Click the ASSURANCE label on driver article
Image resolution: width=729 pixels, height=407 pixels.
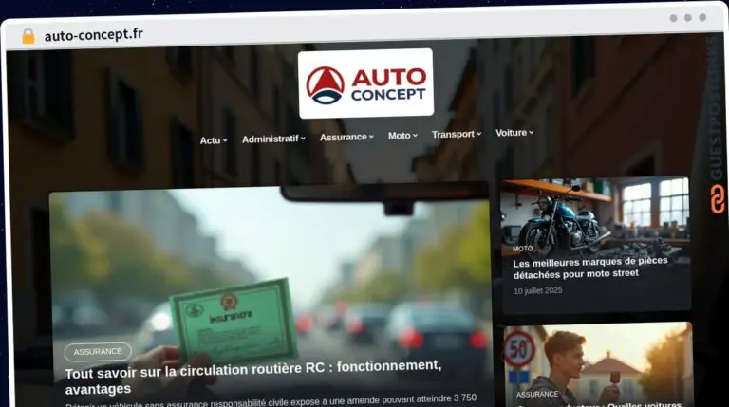[x=537, y=394]
